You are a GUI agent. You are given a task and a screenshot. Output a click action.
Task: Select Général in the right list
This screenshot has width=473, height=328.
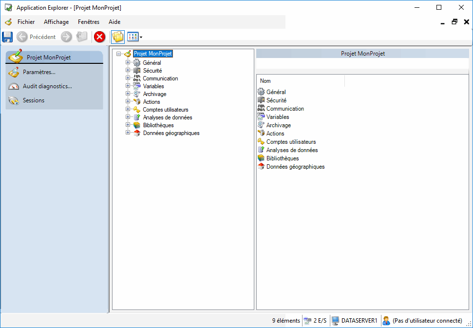(276, 92)
